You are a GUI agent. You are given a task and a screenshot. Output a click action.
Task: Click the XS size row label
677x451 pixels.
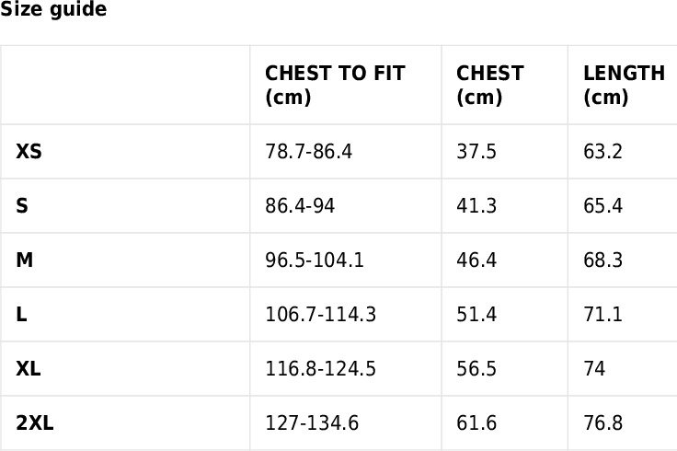[29, 152]
